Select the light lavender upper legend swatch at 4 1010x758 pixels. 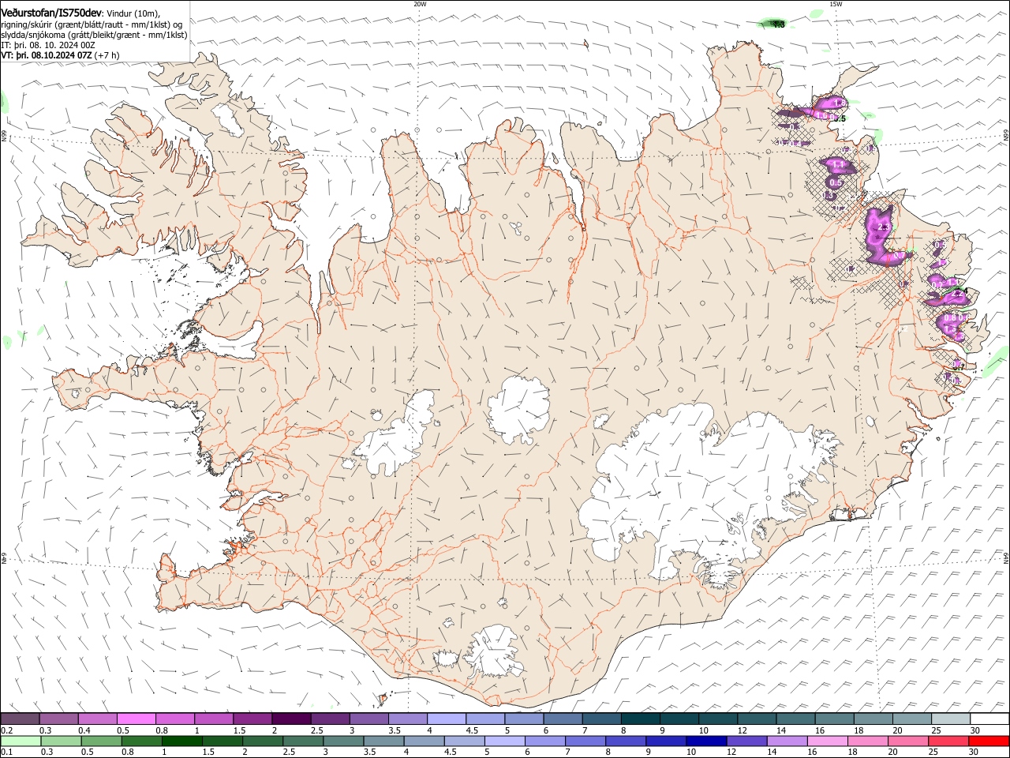click(x=446, y=719)
